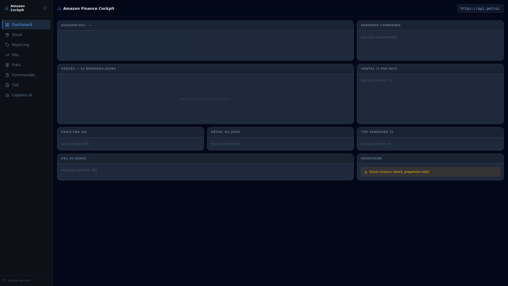
Task: Click the Aucun frais 30j text
Action: [x=75, y=144]
